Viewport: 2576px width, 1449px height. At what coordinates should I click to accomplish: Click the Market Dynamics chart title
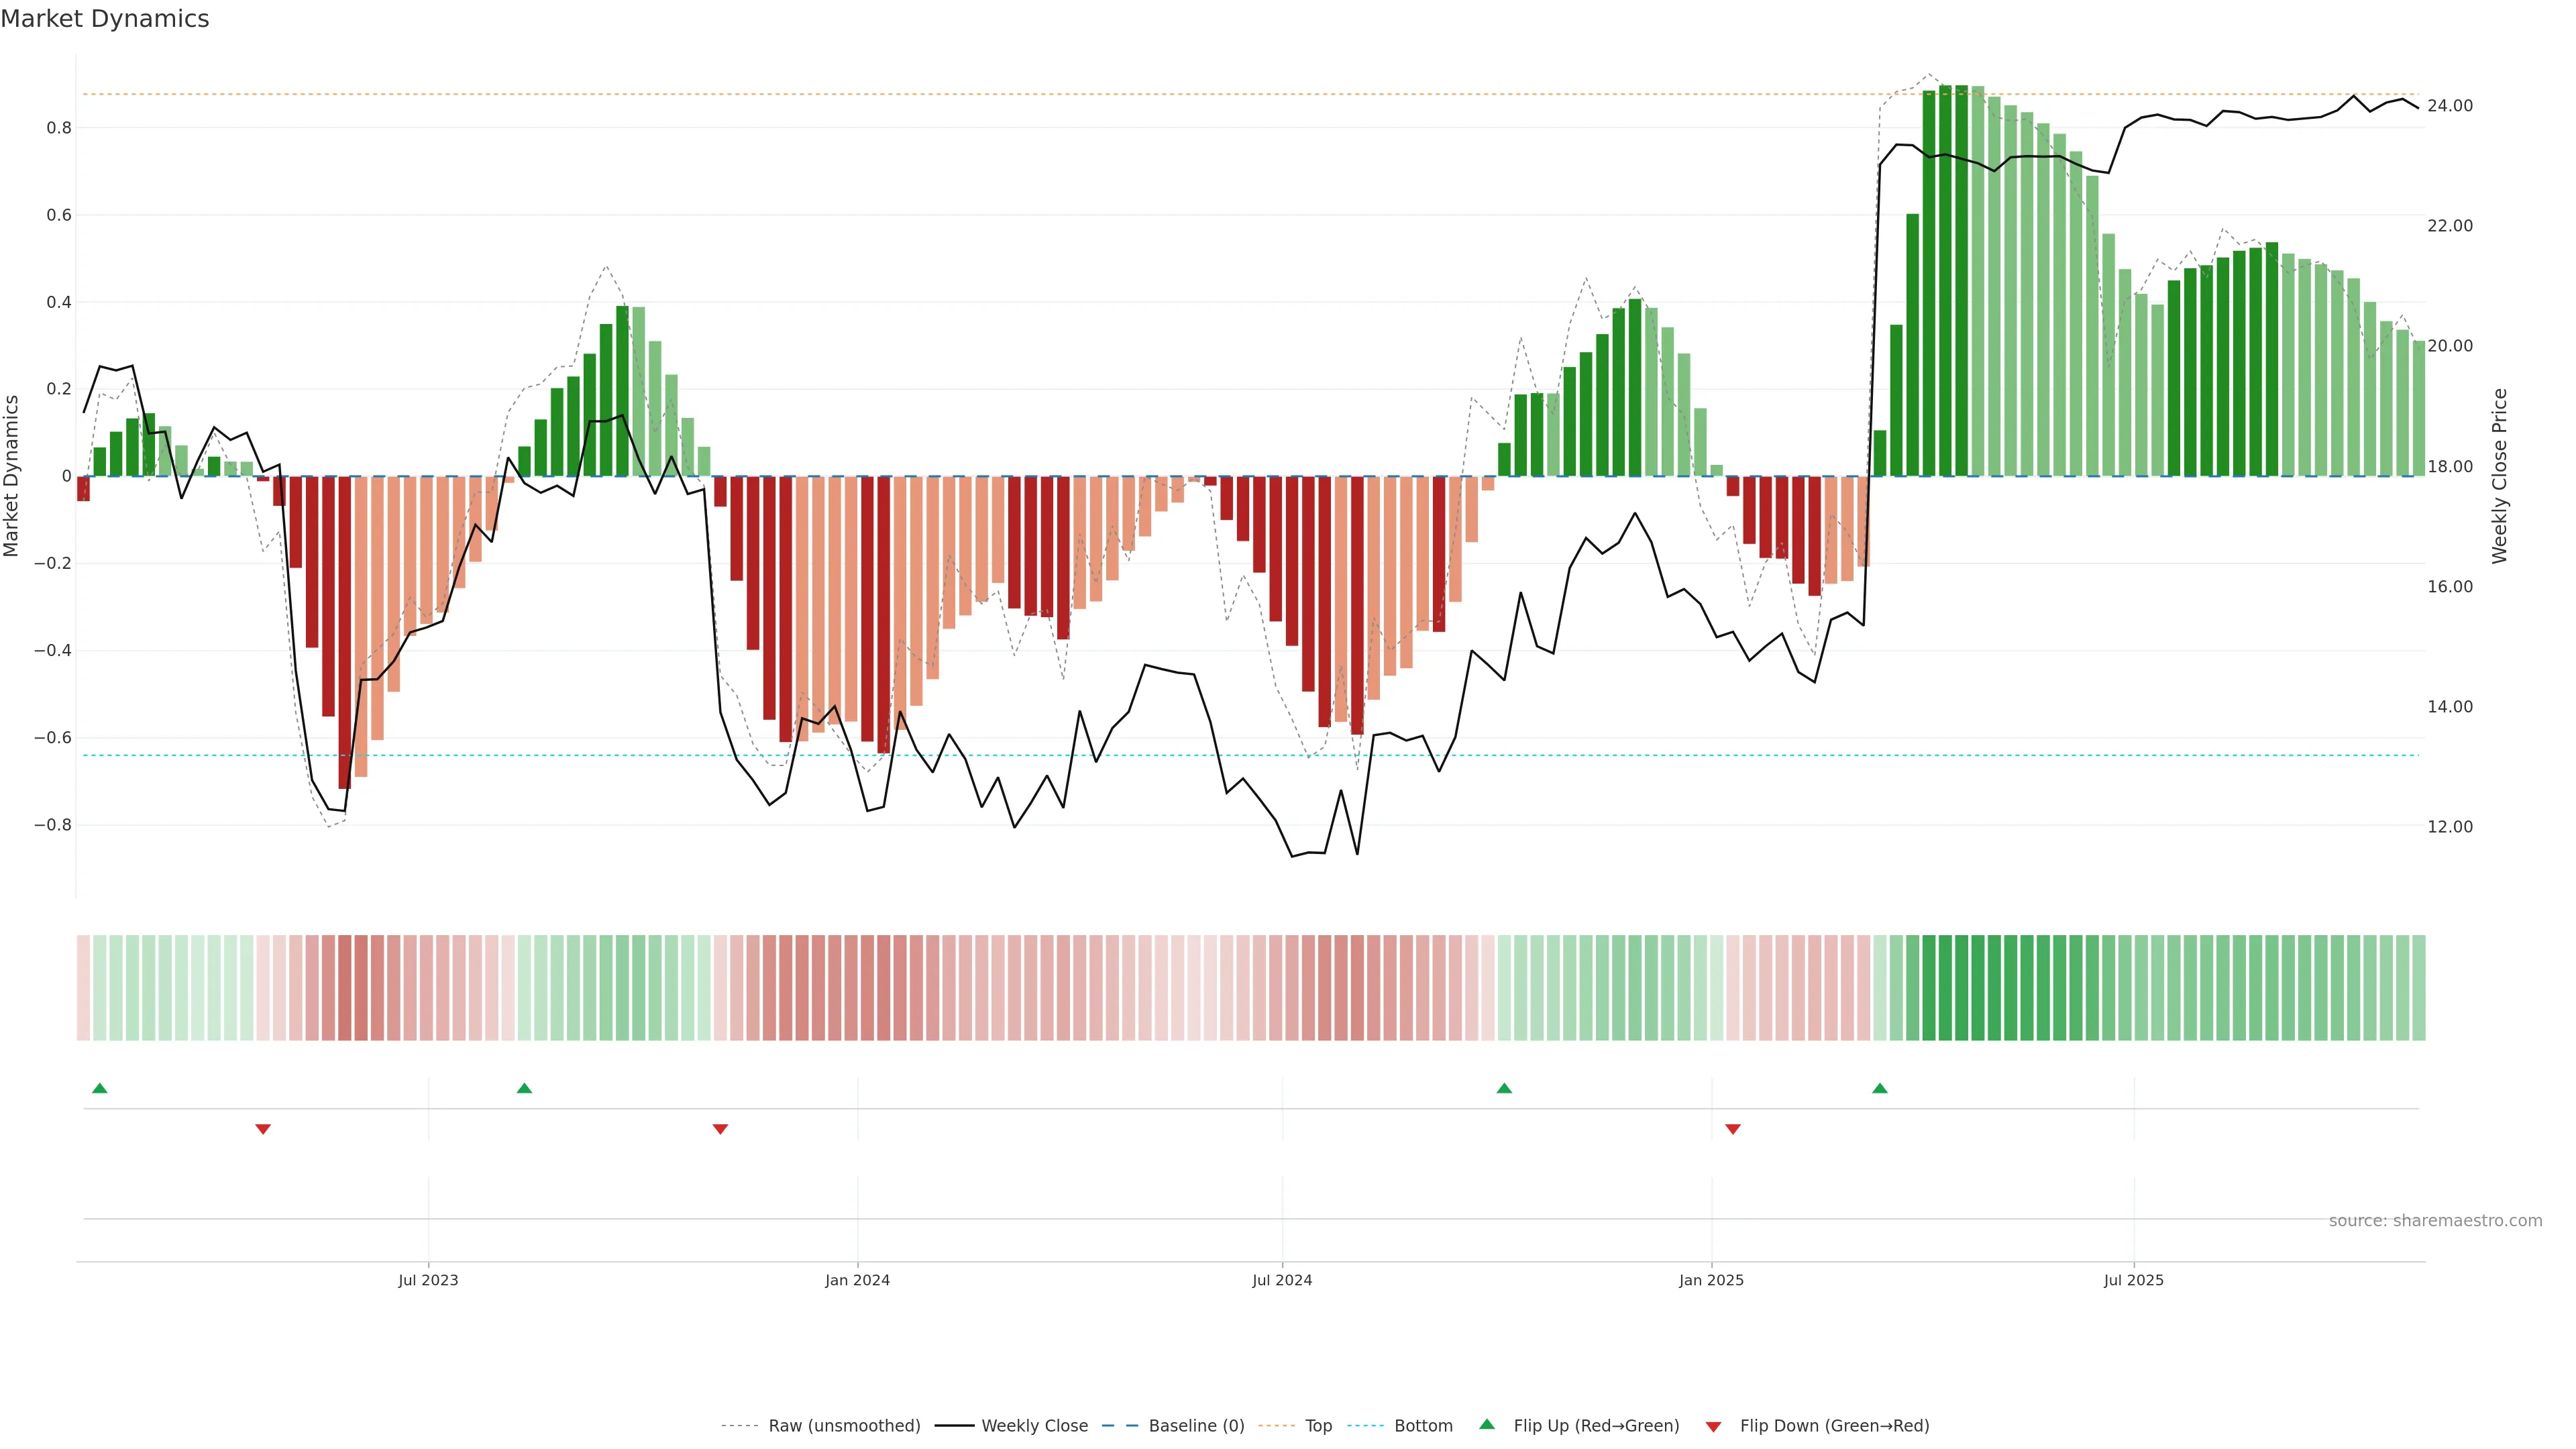[105, 19]
